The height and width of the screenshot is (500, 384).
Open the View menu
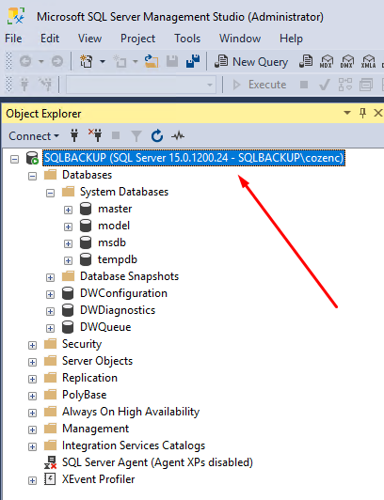tap(89, 39)
